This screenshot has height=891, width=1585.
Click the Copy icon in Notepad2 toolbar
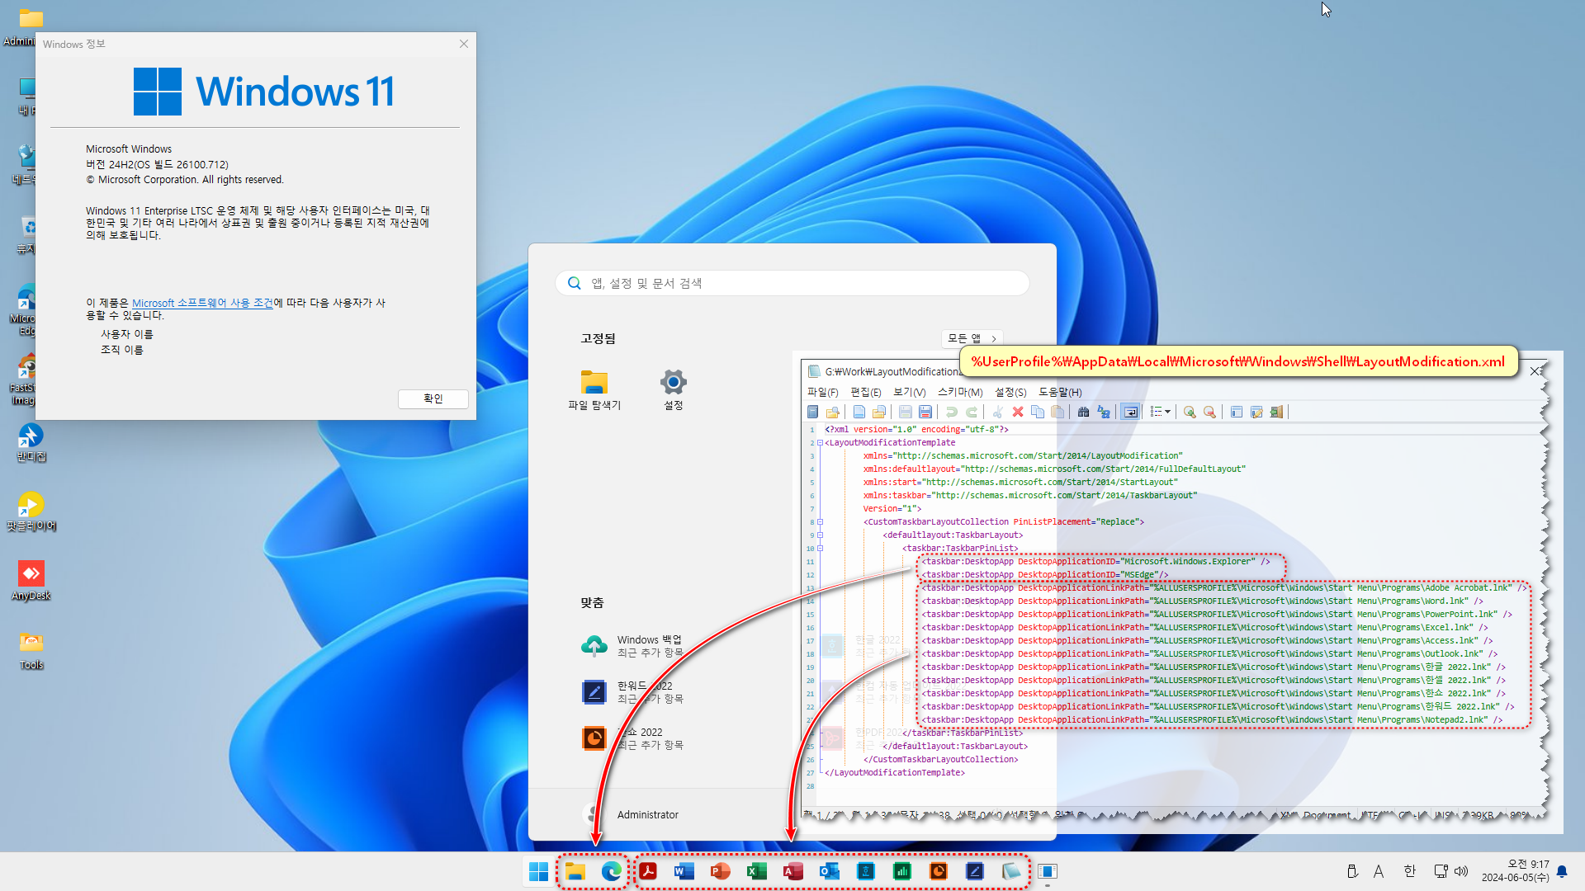pos(1038,412)
